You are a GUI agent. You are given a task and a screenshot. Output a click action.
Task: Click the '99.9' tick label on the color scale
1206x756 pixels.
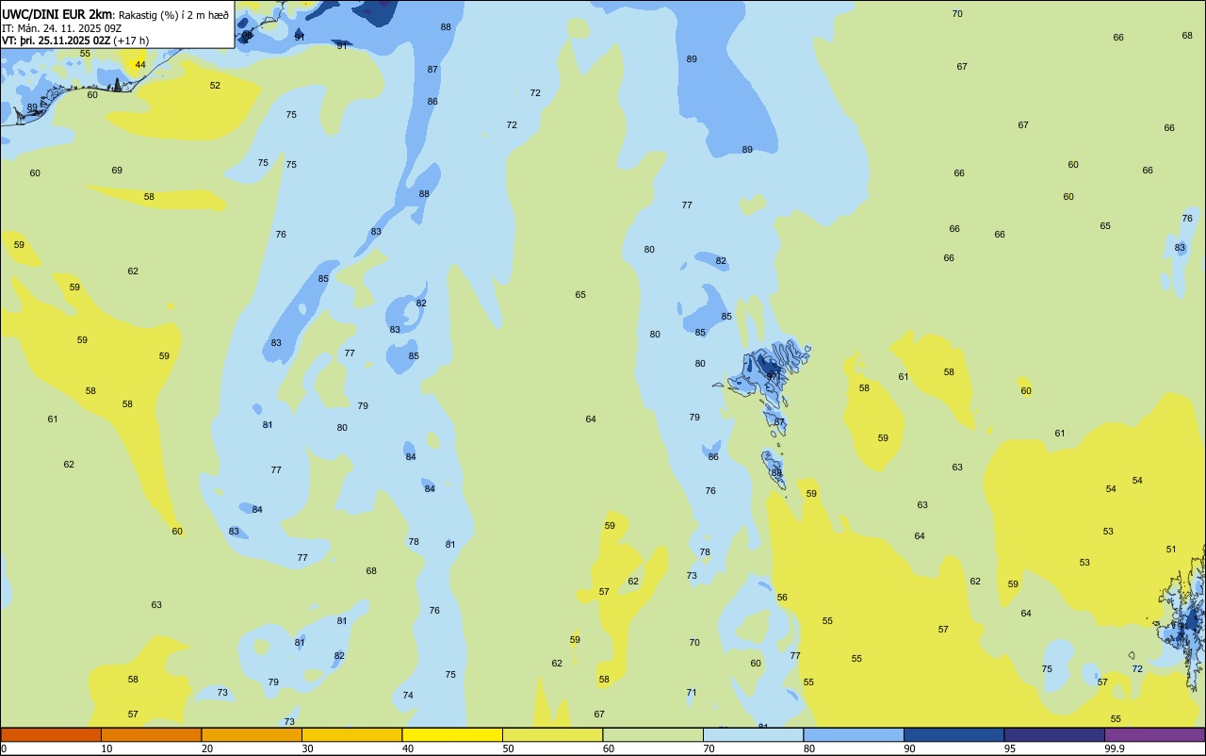(x=1115, y=748)
